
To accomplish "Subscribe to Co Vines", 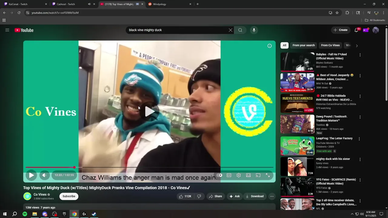I will (x=69, y=196).
